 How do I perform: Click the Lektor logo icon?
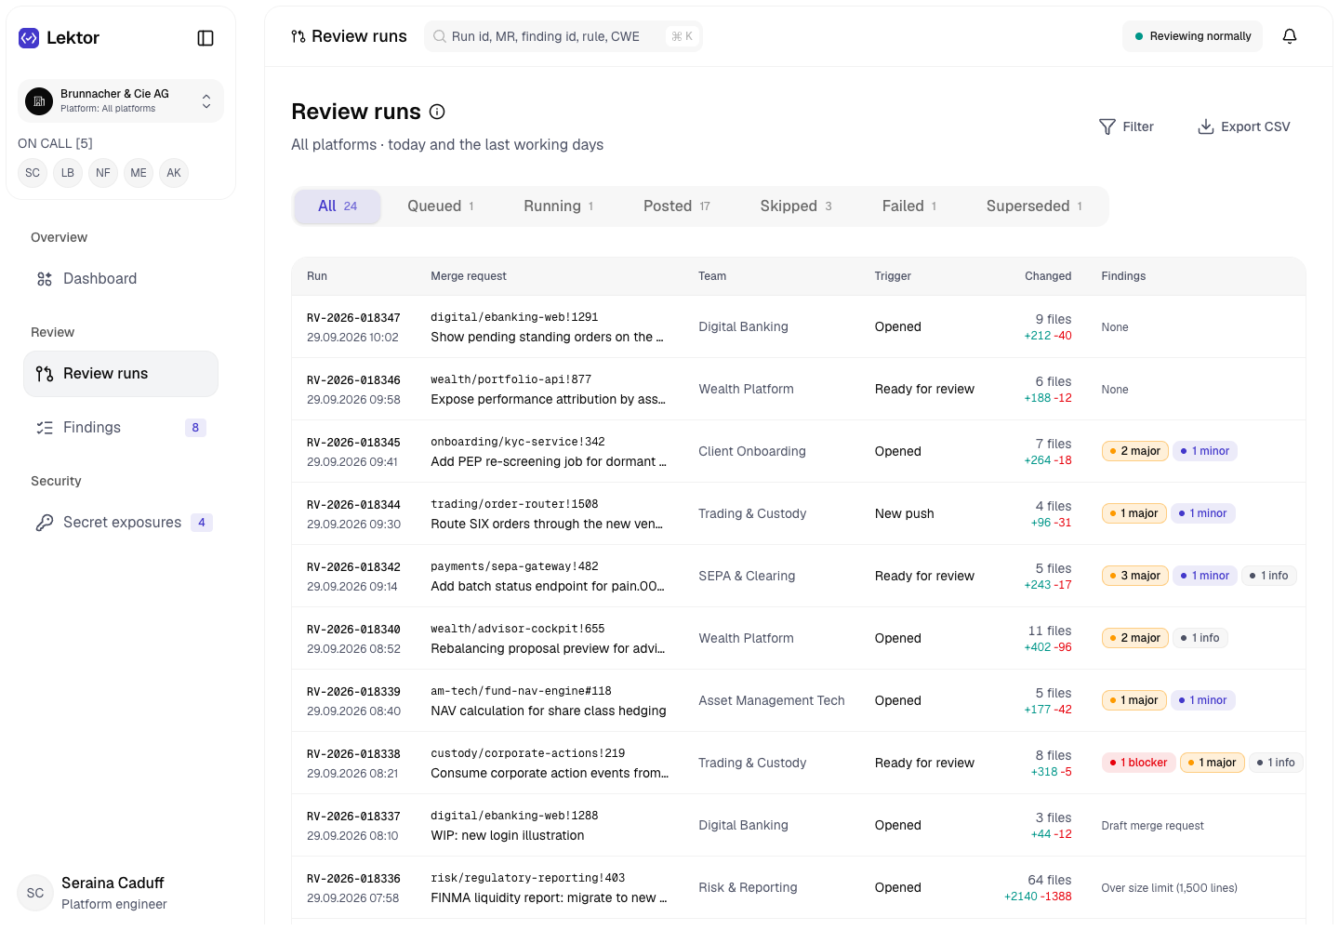tap(29, 38)
